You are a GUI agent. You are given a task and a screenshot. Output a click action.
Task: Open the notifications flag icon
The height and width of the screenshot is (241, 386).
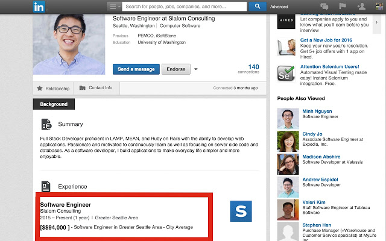[x=343, y=6]
